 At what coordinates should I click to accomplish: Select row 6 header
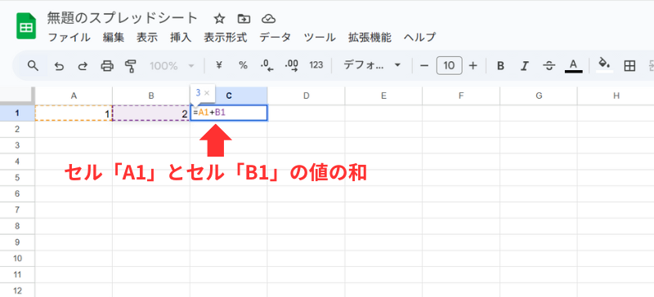pyautogui.click(x=17, y=193)
